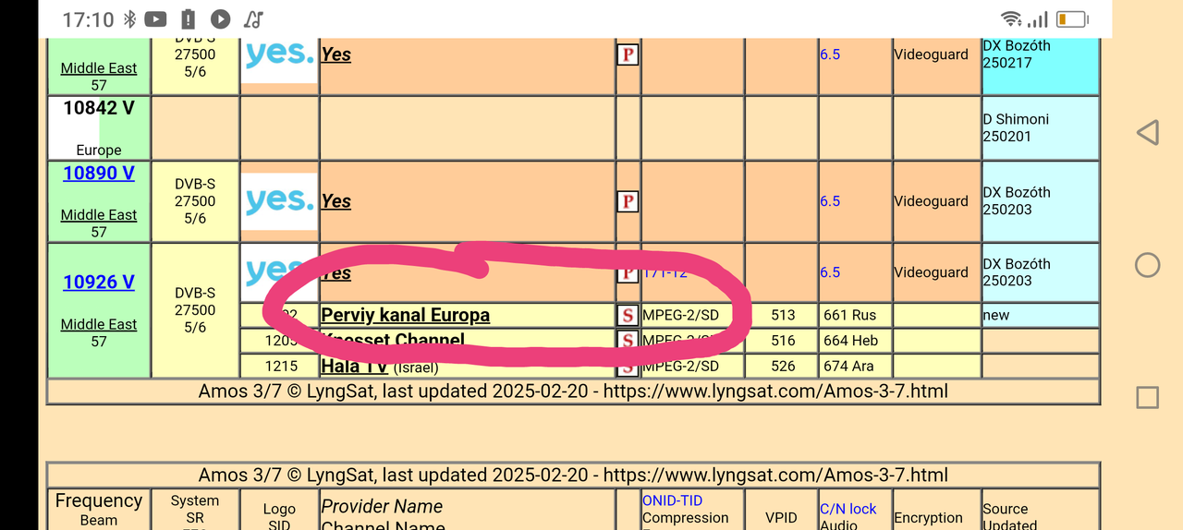Image resolution: width=1183 pixels, height=530 pixels.
Task: Select the D Shimoni 250201 source cell
Action: click(x=1041, y=127)
